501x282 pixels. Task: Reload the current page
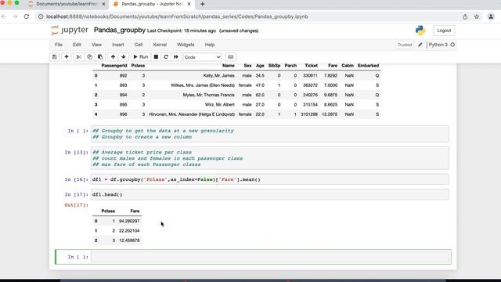click(x=27, y=16)
